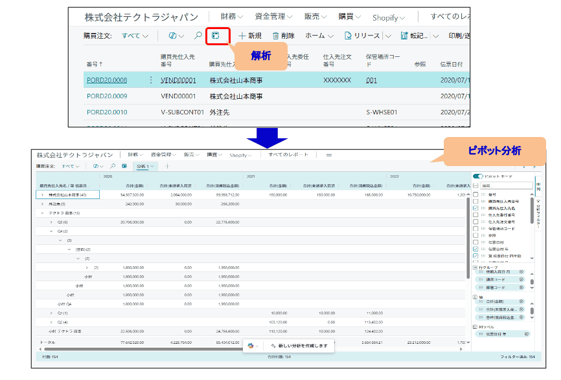Click the 2,084,000.00 cell for 株式会社山本商事
561x380 pixels.
181,195
